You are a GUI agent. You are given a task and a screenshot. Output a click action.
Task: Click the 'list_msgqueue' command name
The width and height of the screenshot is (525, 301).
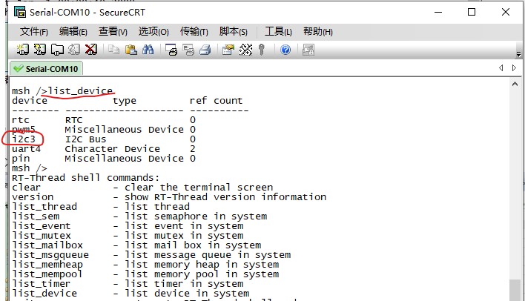pyautogui.click(x=50, y=255)
